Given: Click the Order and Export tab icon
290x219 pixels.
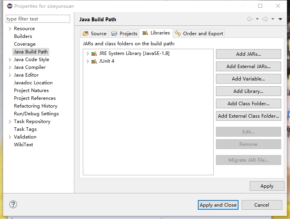Looking at the screenshot, I should pos(178,33).
